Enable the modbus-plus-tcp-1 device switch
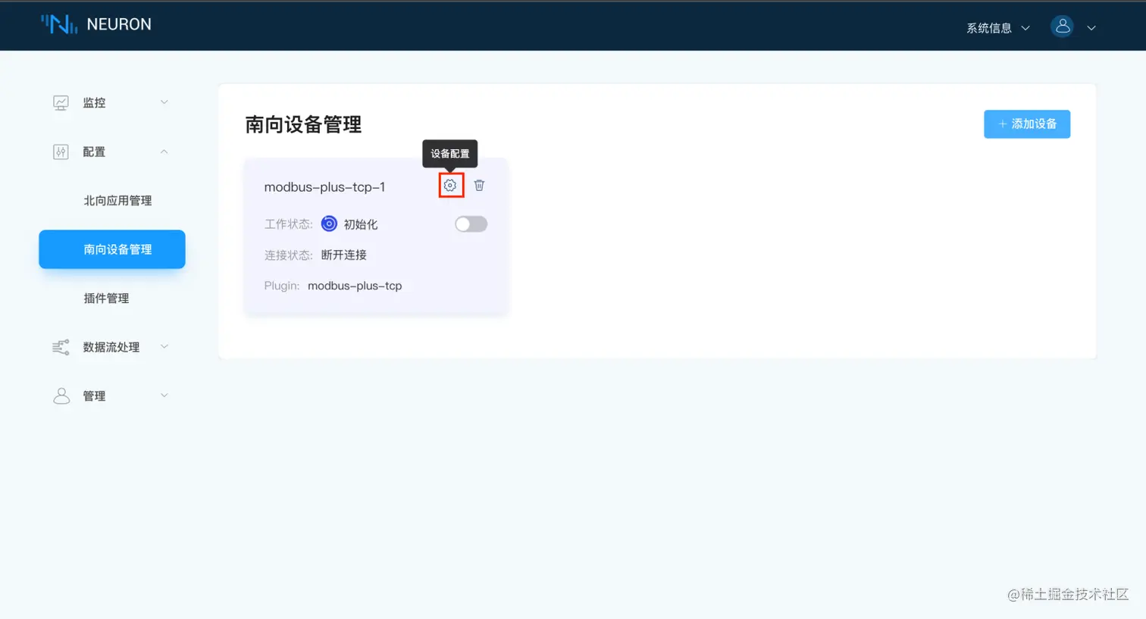The width and height of the screenshot is (1146, 619). (x=470, y=224)
